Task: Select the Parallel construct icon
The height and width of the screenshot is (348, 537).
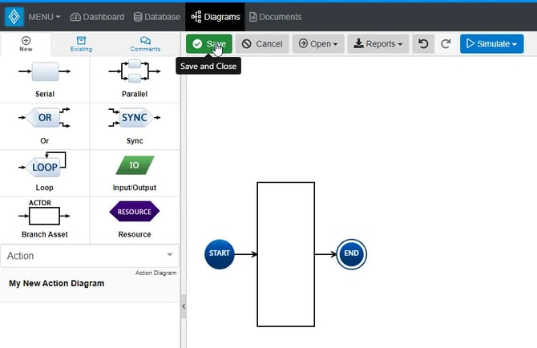Action: point(135,71)
